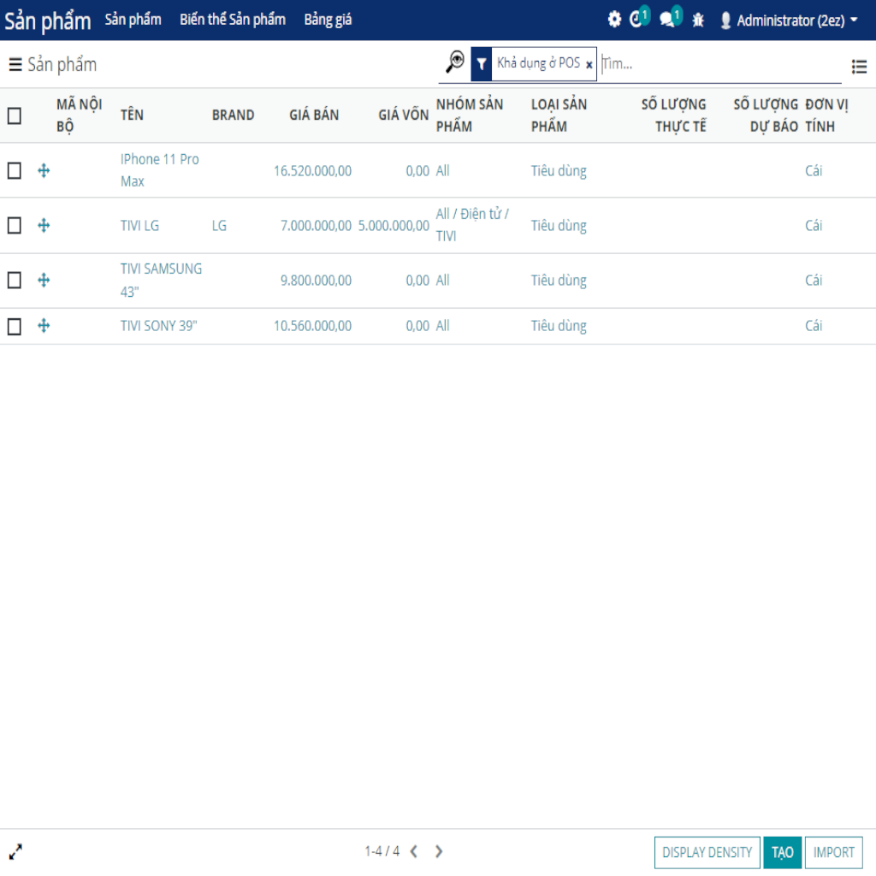Open the Bảng giá menu
The image size is (876, 876).
tap(328, 20)
